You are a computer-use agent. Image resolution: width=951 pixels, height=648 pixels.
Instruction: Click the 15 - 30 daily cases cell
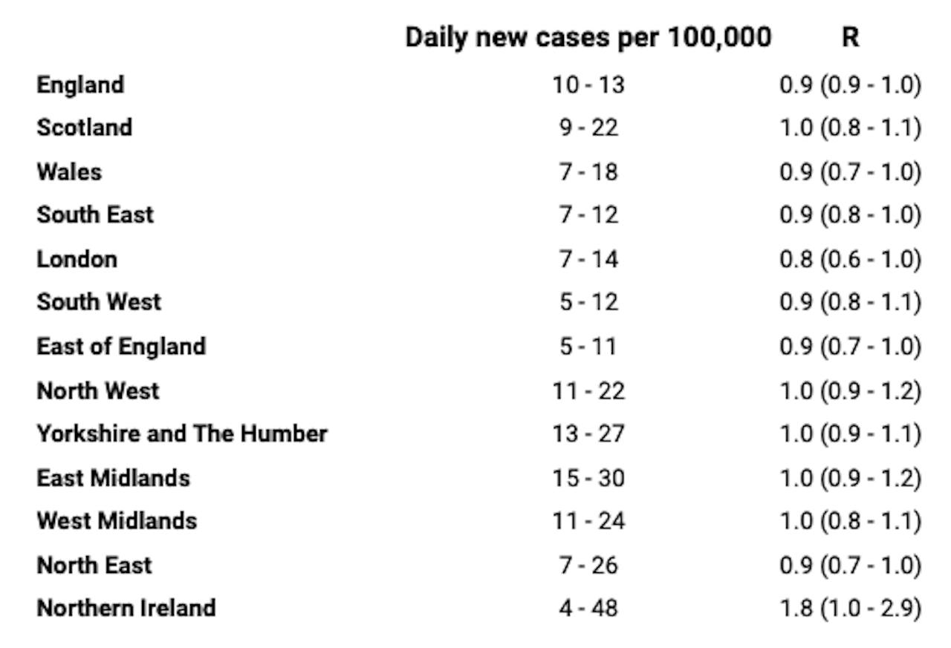(x=588, y=478)
